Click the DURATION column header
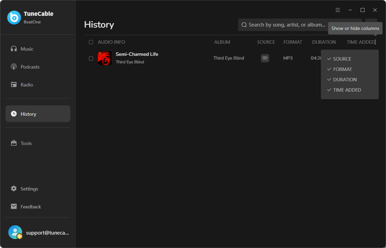Screen dimensions: 386x248 (324, 42)
